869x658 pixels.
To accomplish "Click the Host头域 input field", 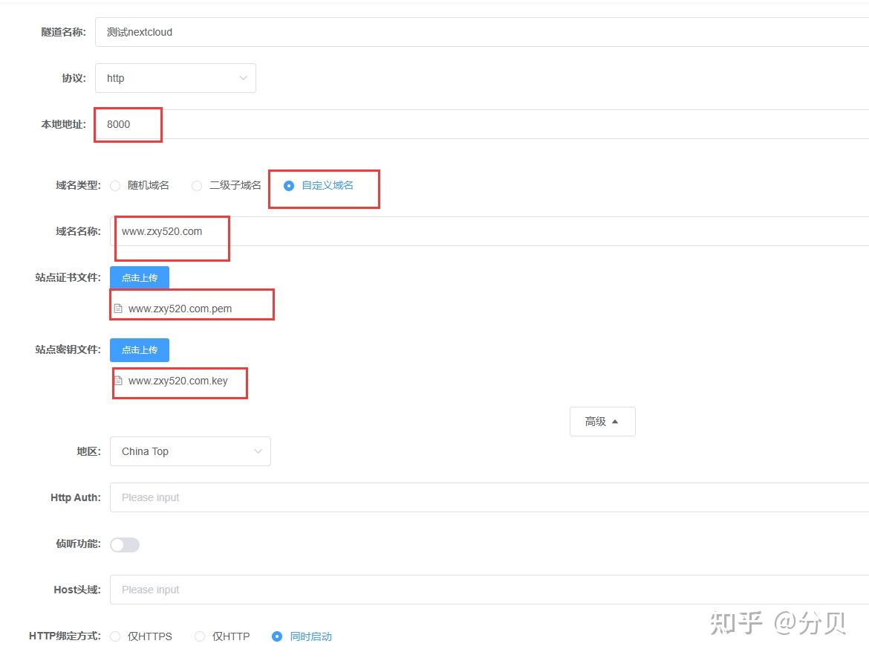I will (489, 590).
